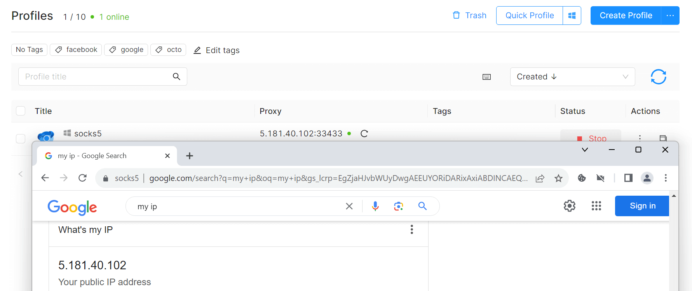The image size is (692, 291).
Task: Click the IP address 5.181.40.102 result
Action: 92,265
